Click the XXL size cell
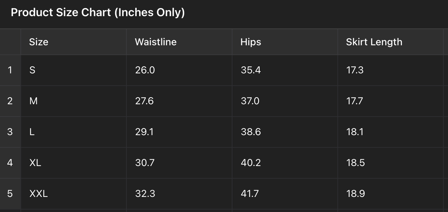The width and height of the screenshot is (448, 212). tap(38, 194)
